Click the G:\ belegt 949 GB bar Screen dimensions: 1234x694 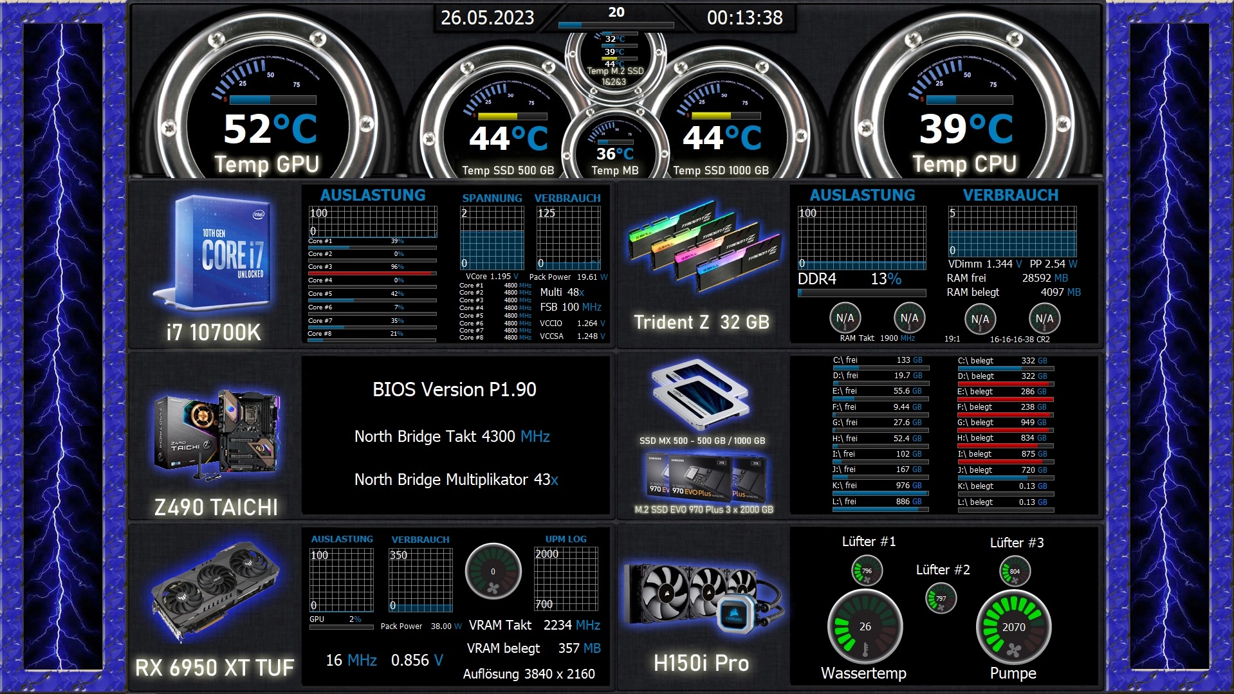(1006, 430)
